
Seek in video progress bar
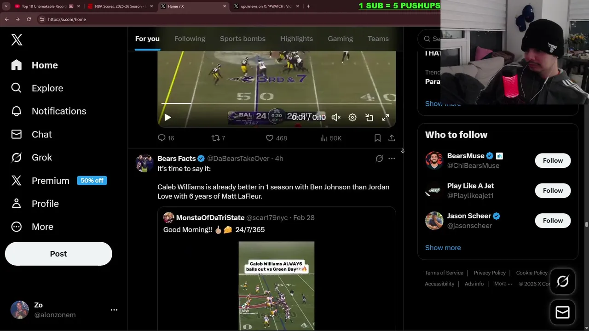[277, 104]
